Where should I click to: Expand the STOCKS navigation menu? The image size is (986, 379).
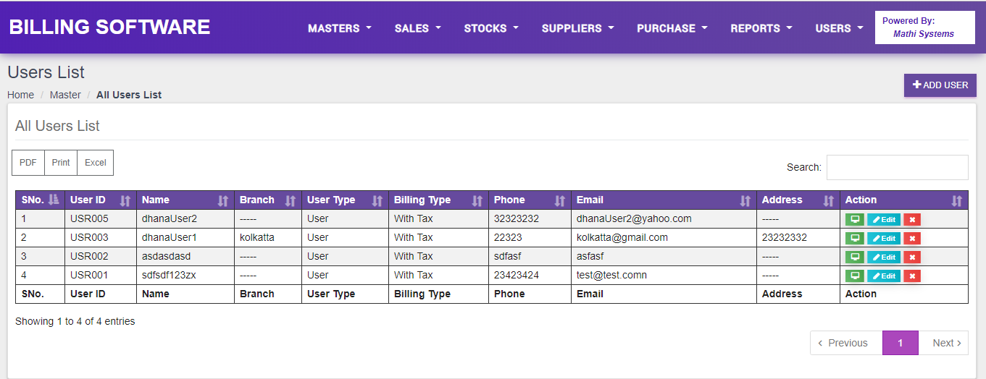coord(491,28)
